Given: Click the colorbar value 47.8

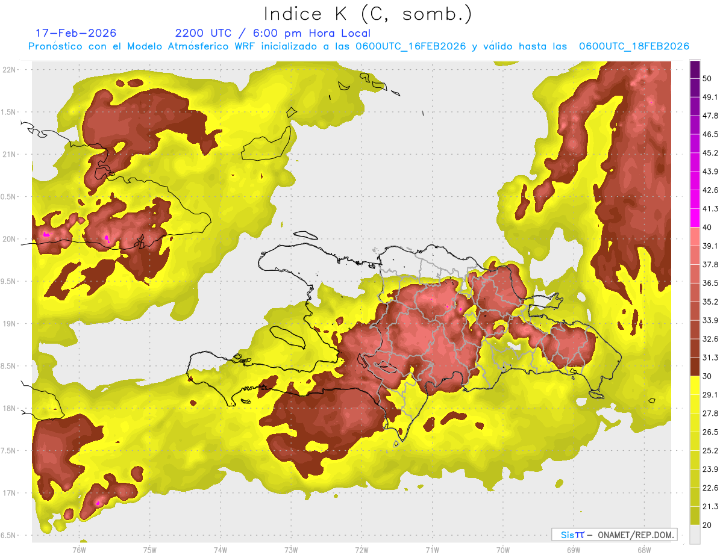Looking at the screenshot, I should click(710, 116).
